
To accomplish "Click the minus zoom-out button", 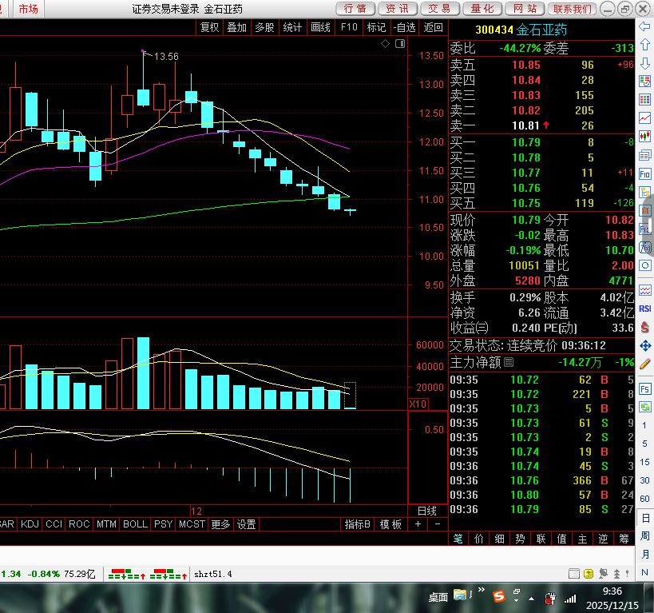I will point(438,524).
